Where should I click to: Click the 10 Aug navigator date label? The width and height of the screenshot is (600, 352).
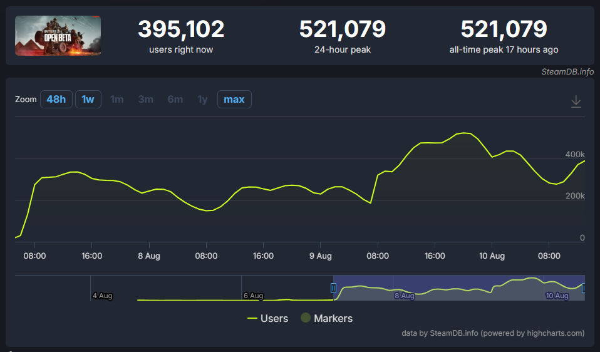(557, 296)
